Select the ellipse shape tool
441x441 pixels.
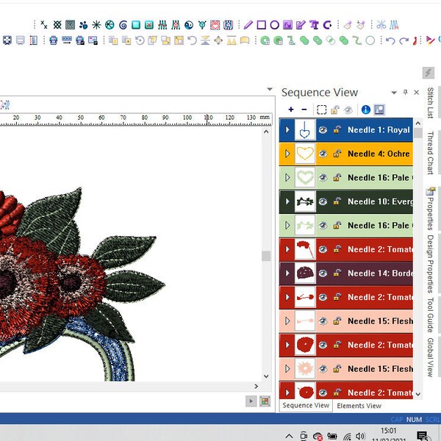point(274,25)
